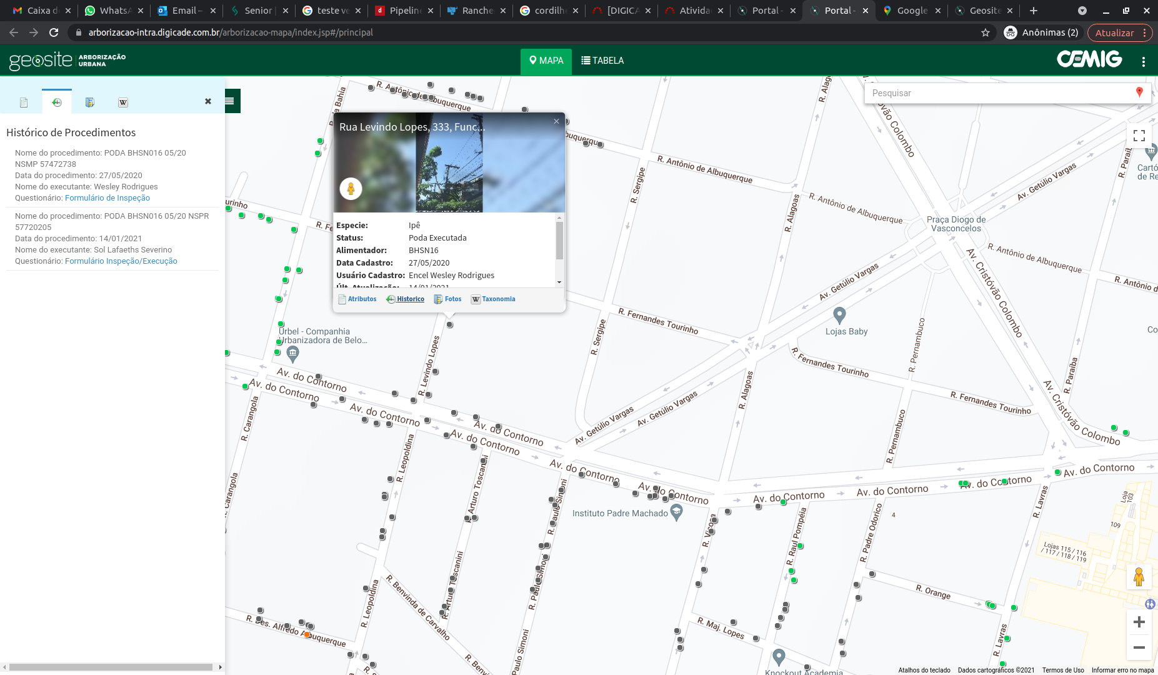Screen dimensions: 1158x675
Task: Click the Lojas Baby map place marker
Action: tap(839, 315)
